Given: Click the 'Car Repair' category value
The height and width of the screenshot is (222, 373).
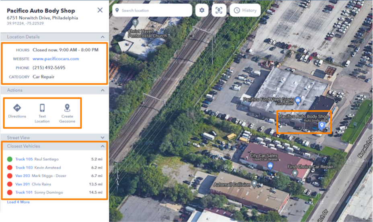Looking at the screenshot, I should 43,77.
